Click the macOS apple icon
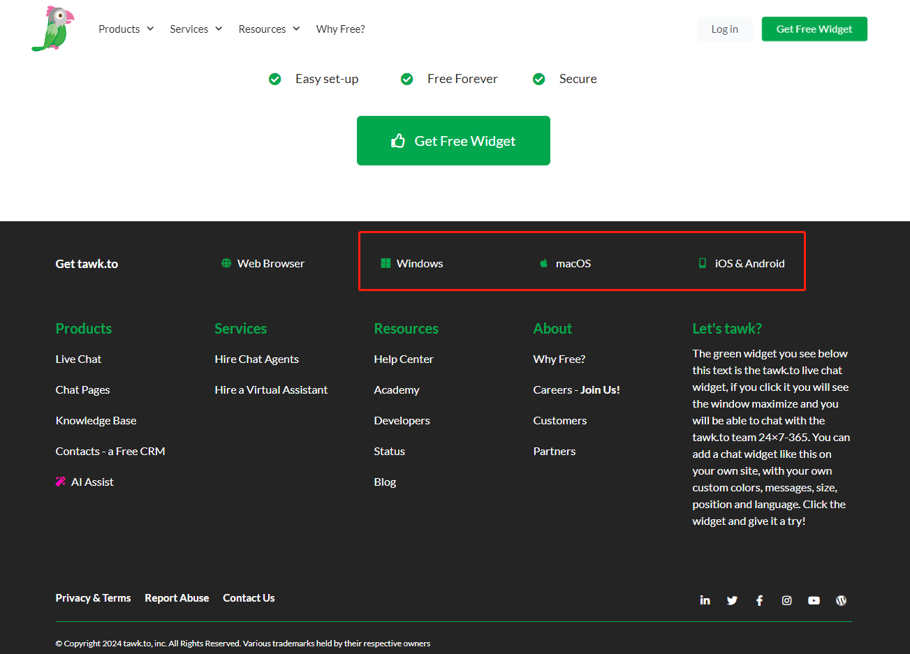 click(543, 263)
